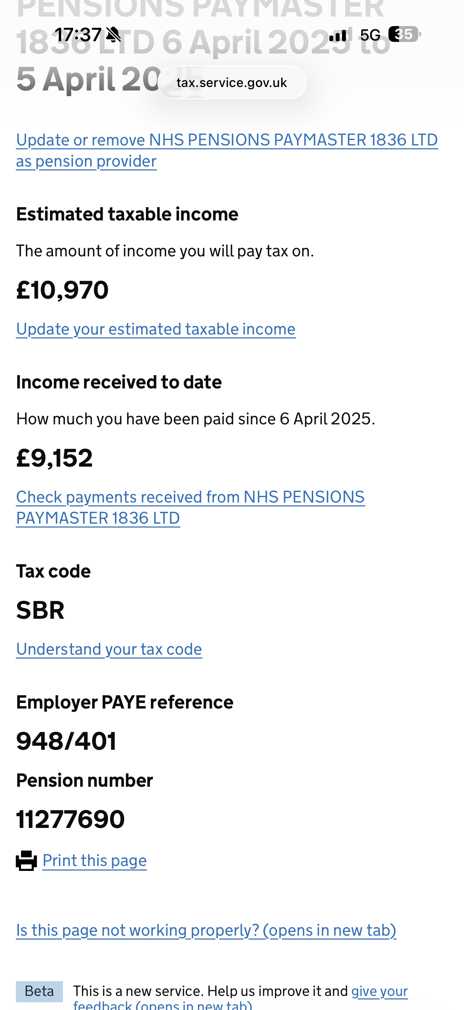Screen dimensions: 464x1010
Task: Open Update your estimated taxable income link
Action: [156, 329]
